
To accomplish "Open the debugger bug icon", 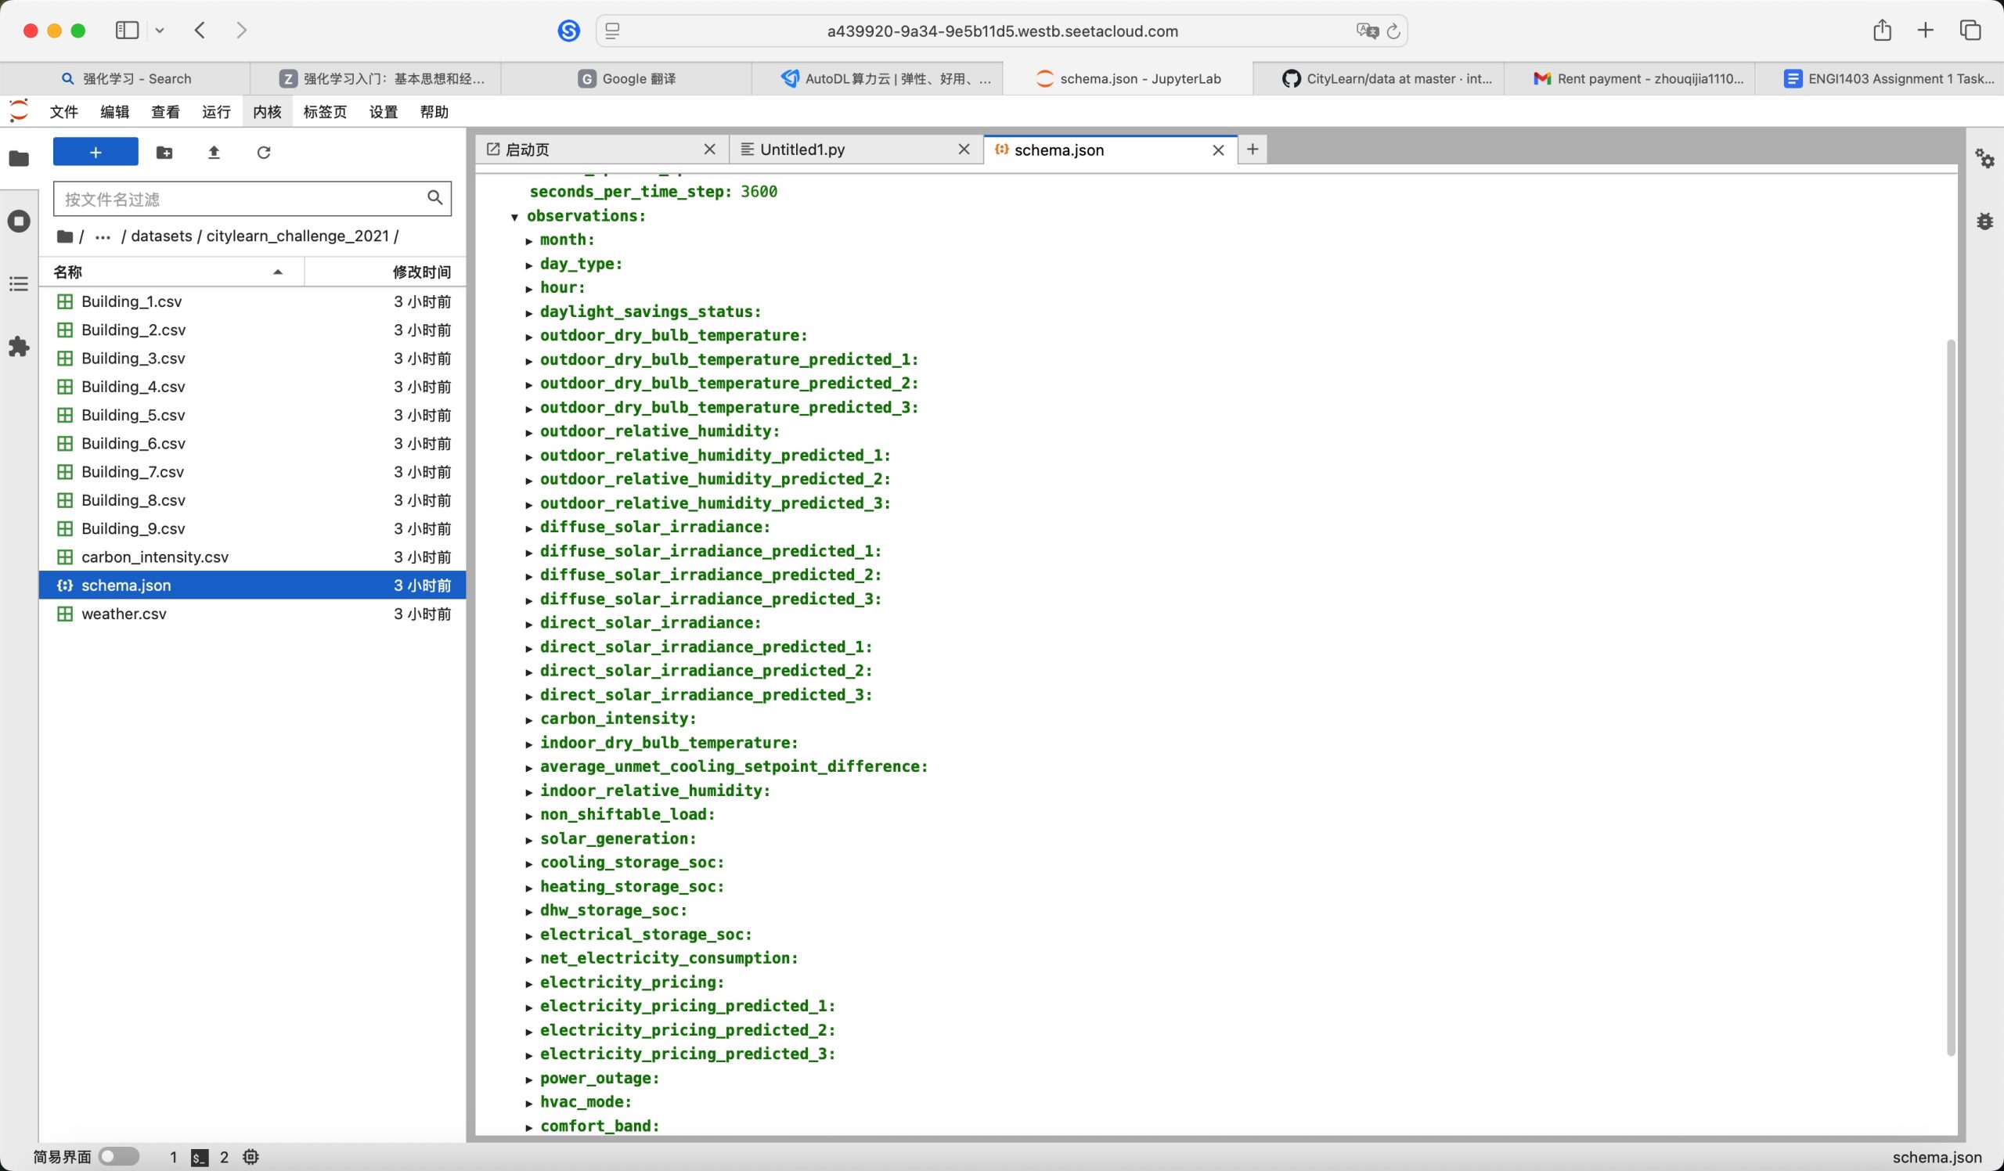I will point(1984,221).
